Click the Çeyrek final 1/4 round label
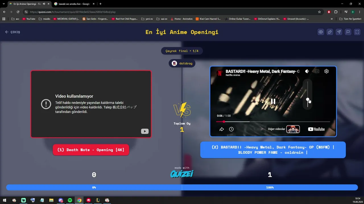Screen dimensions: 364x204 182,51
